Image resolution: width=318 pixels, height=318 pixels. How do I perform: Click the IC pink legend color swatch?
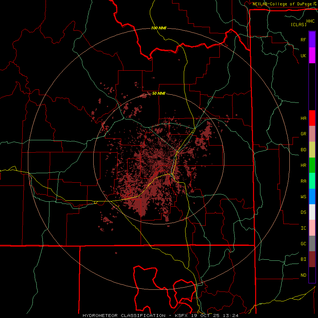point(312,228)
